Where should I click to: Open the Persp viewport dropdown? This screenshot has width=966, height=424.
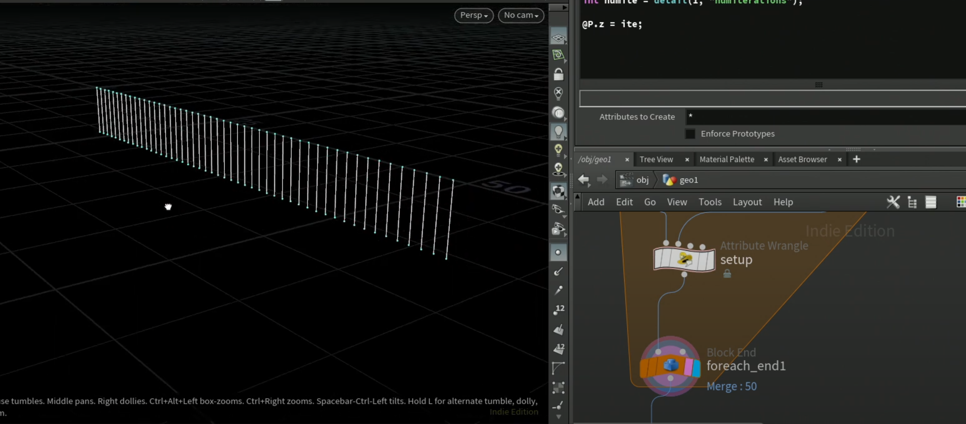click(474, 15)
